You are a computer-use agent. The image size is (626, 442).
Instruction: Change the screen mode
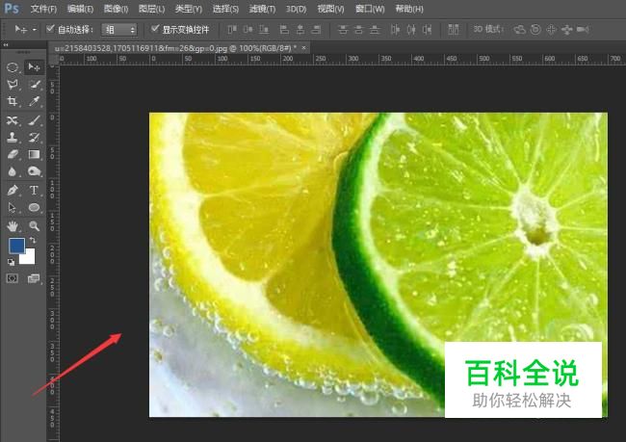(34, 278)
